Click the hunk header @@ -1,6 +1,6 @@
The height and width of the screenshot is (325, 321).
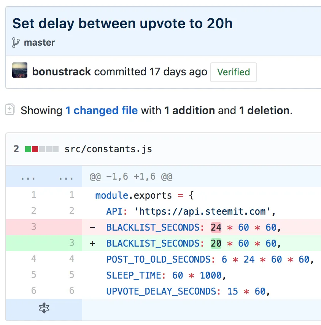click(131, 177)
